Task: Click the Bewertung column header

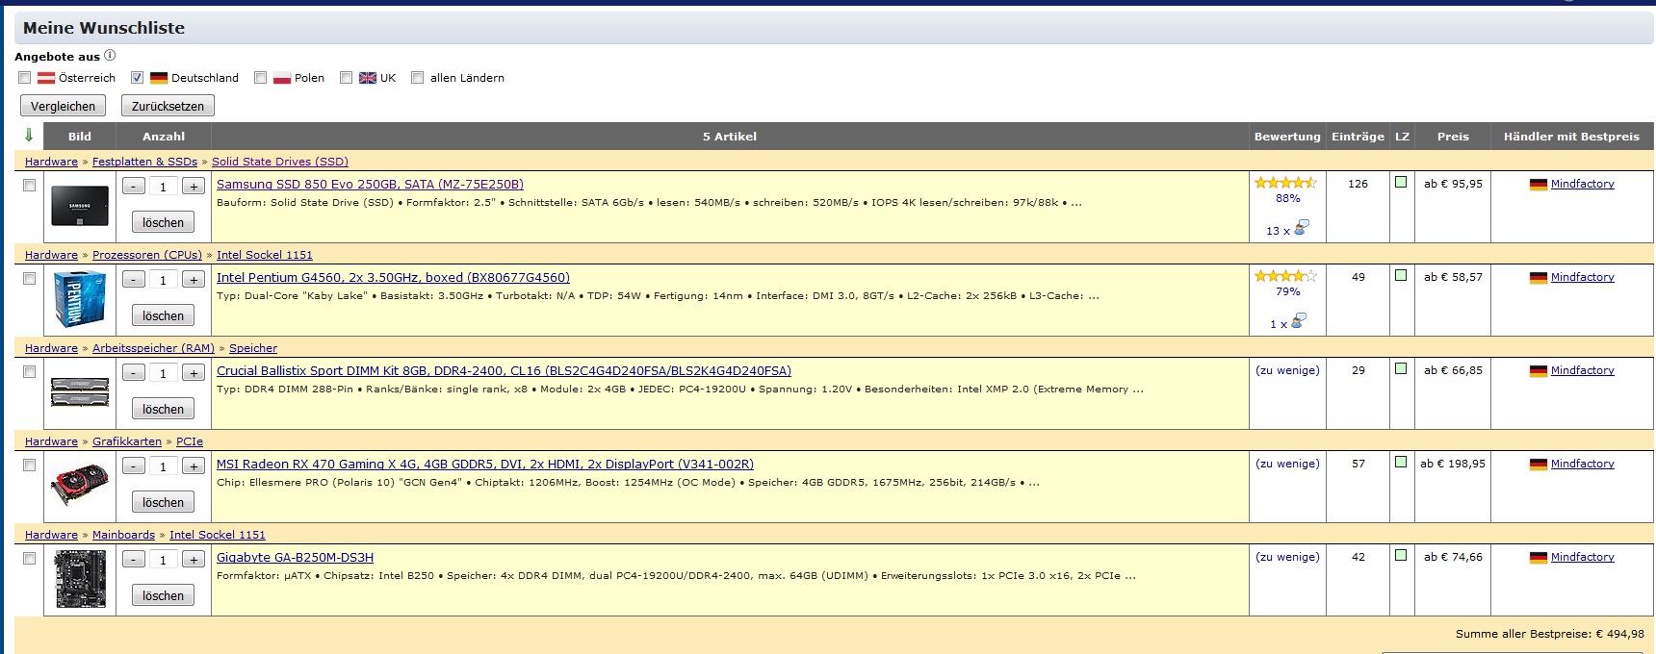Action: coord(1287,137)
